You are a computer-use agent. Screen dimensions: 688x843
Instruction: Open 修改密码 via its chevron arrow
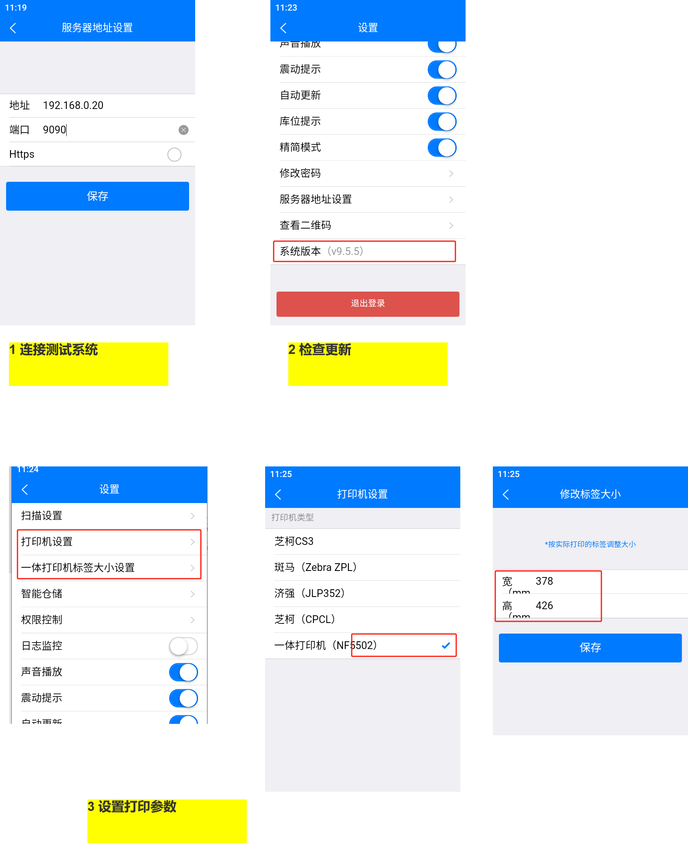451,174
